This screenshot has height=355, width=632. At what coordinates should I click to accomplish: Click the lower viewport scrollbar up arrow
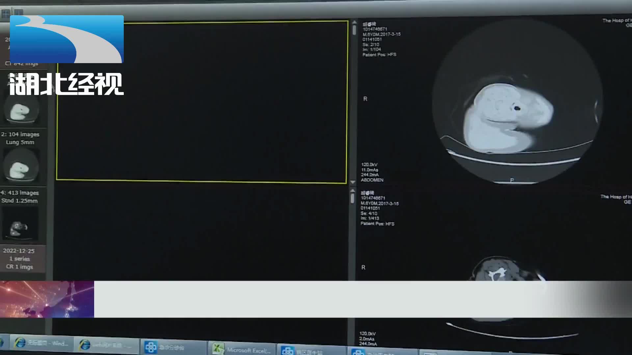tap(353, 190)
